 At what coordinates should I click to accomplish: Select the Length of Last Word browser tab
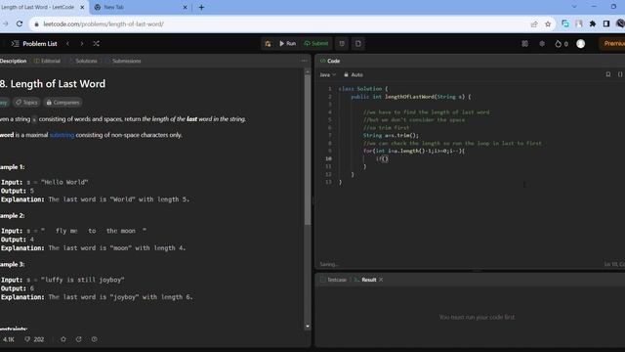point(38,7)
